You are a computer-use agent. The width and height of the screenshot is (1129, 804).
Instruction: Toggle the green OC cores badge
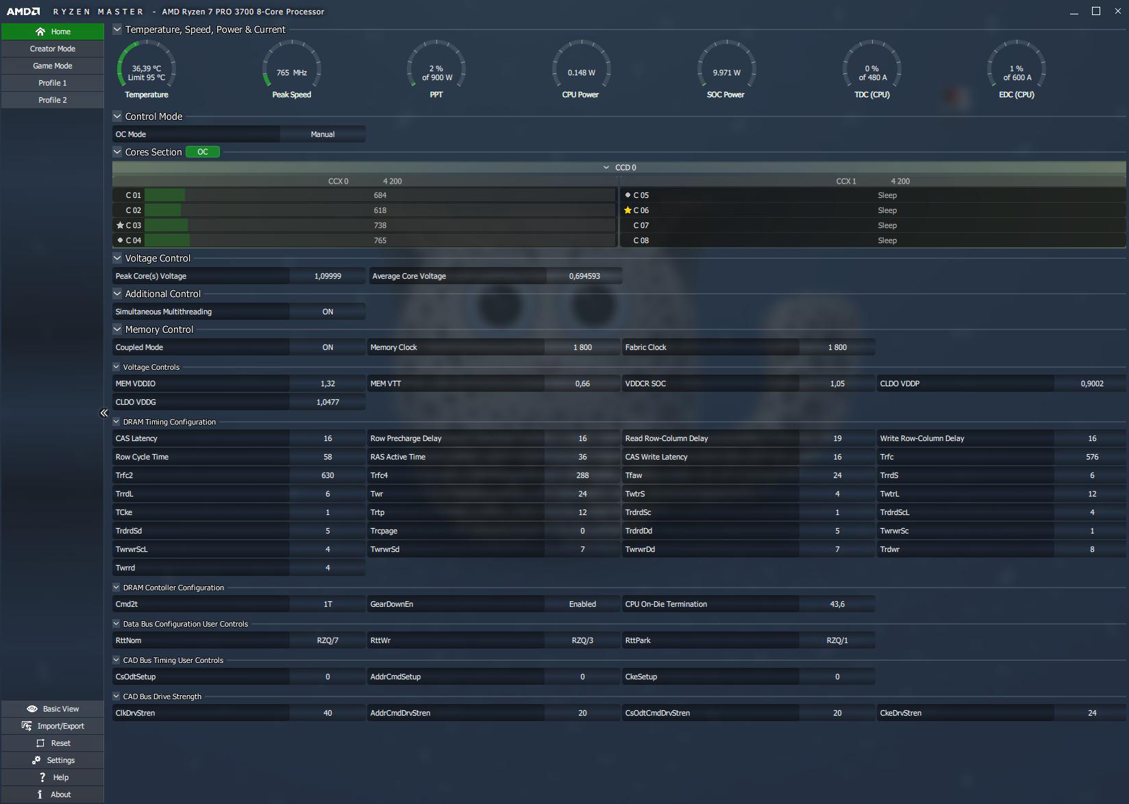click(203, 152)
